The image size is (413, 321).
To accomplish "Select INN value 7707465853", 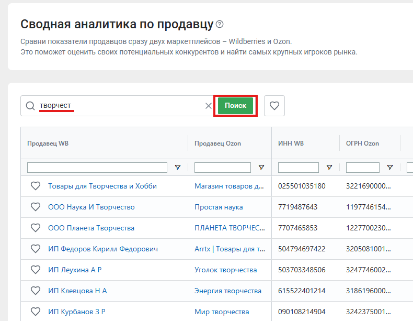I will pos(298,228).
